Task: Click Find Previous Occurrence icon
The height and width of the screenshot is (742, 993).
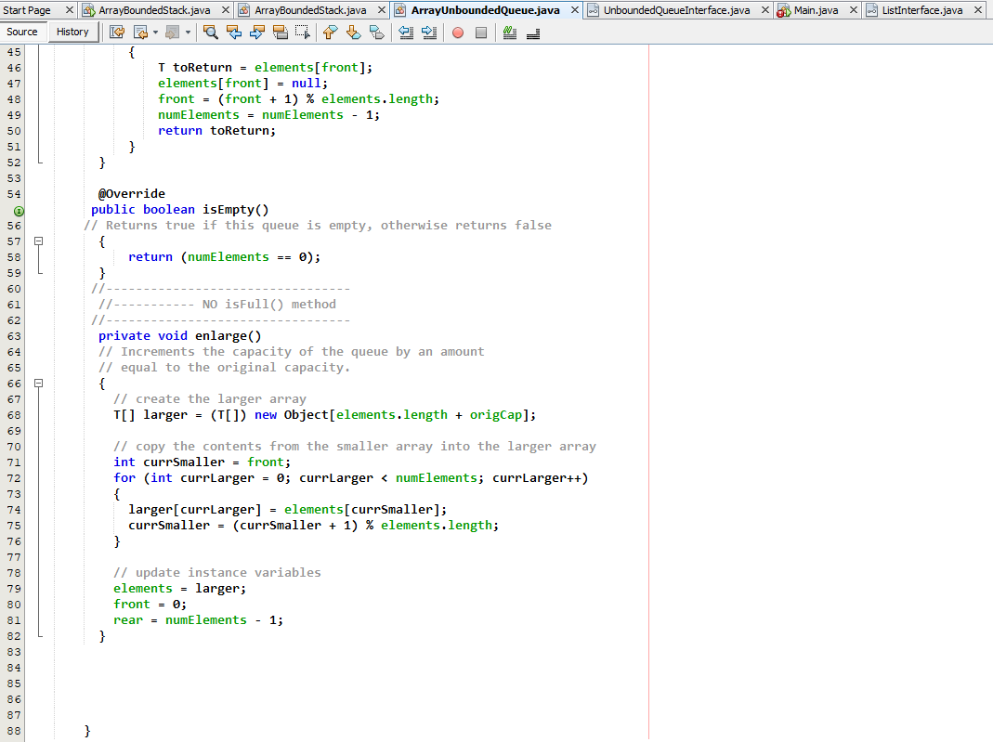Action: tap(234, 33)
